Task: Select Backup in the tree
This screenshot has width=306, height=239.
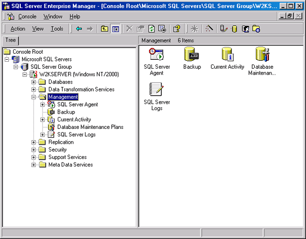Action: [66, 112]
